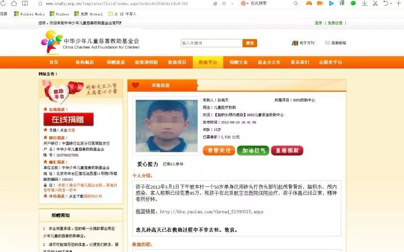404x252 pixels.
Task: Open the 从 IE 中导入 bookmarks folder
Action: pyautogui.click(x=122, y=14)
